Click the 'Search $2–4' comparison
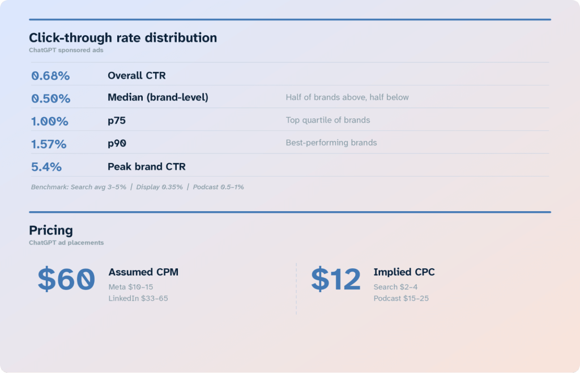Viewport: 580px width, 373px height. click(x=395, y=287)
